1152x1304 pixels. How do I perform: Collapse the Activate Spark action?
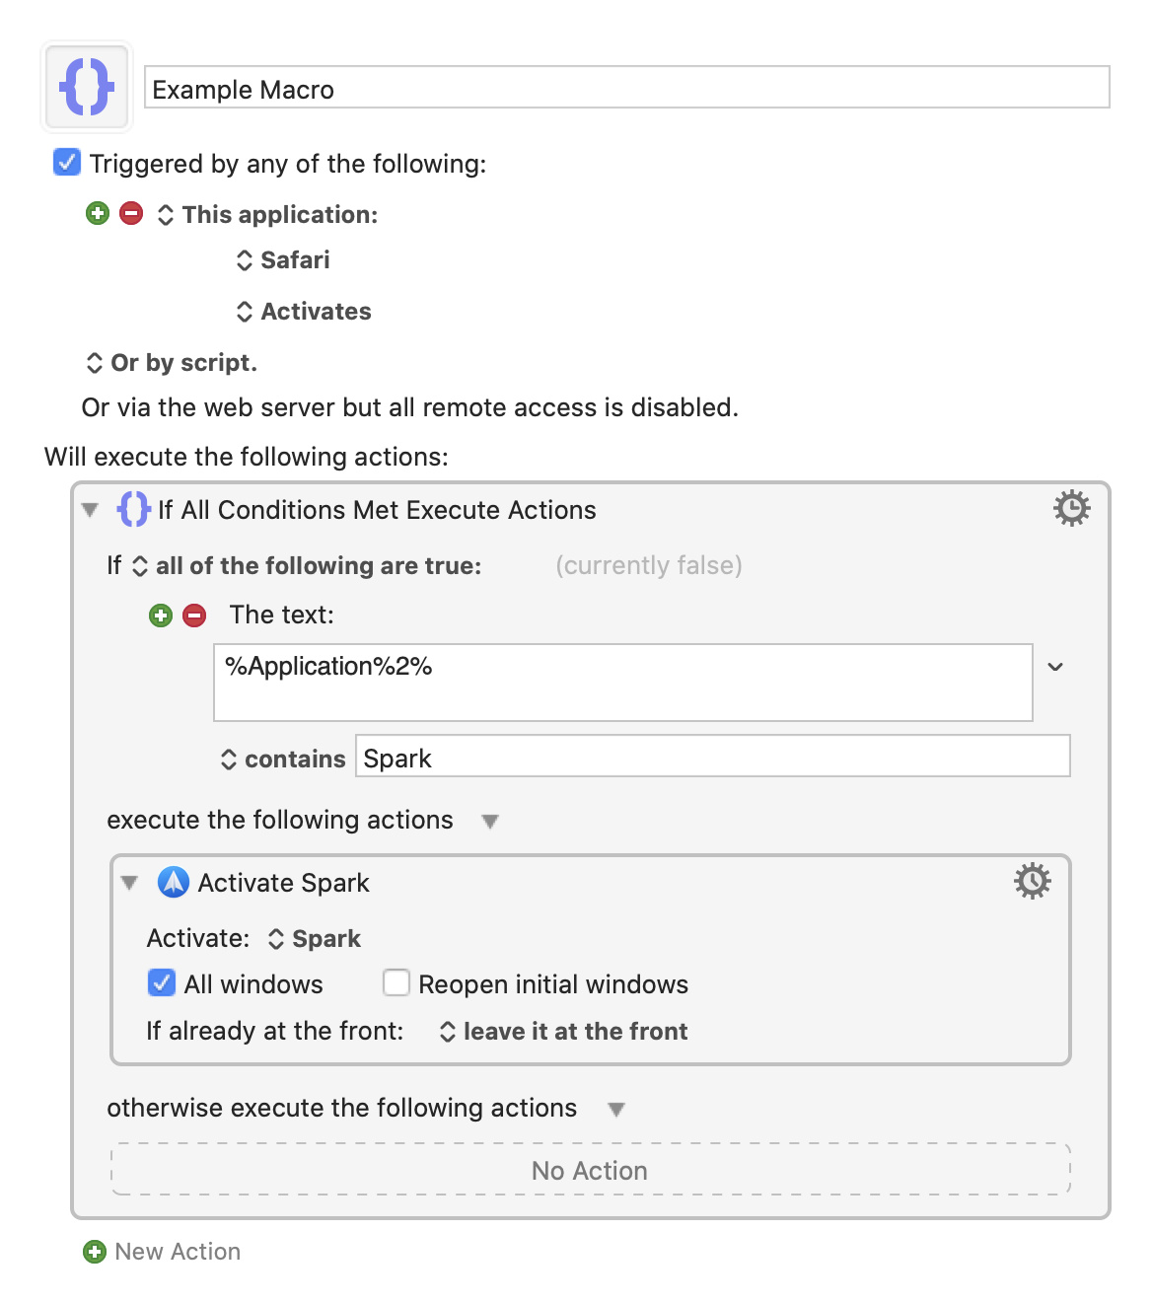(129, 883)
